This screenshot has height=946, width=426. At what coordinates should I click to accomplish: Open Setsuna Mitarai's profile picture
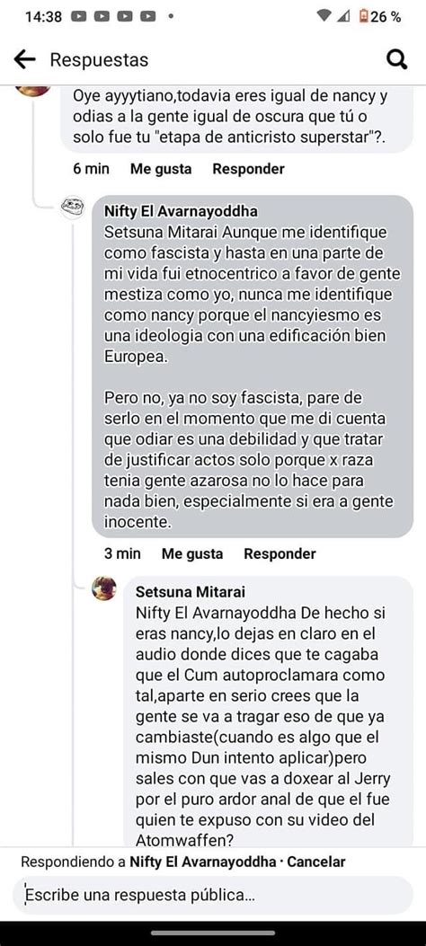click(x=103, y=588)
